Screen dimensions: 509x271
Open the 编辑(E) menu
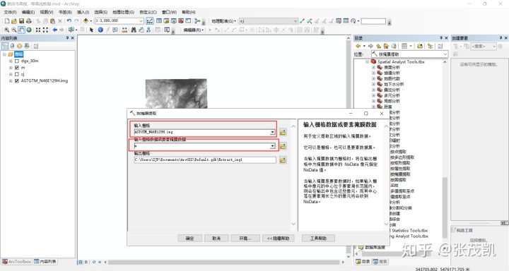coord(28,12)
